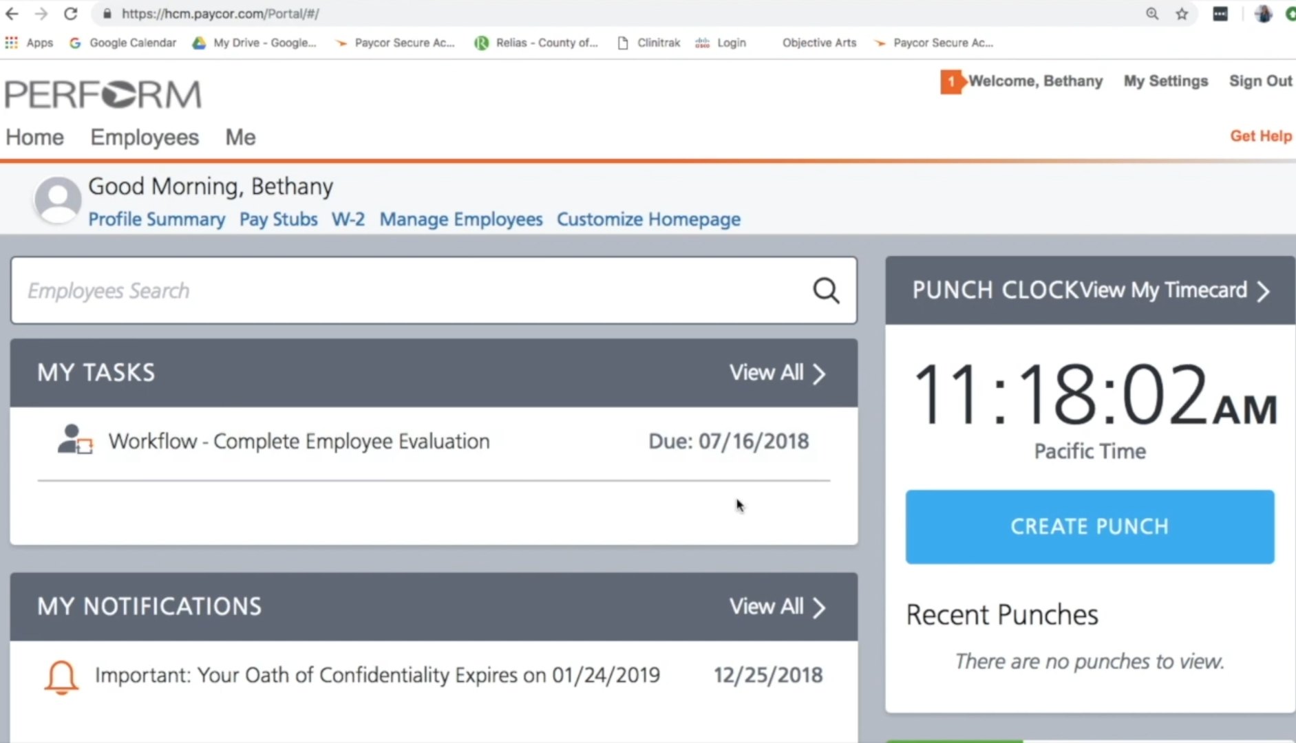Image resolution: width=1296 pixels, height=743 pixels.
Task: Expand My Notifications with View All
Action: [x=776, y=607]
